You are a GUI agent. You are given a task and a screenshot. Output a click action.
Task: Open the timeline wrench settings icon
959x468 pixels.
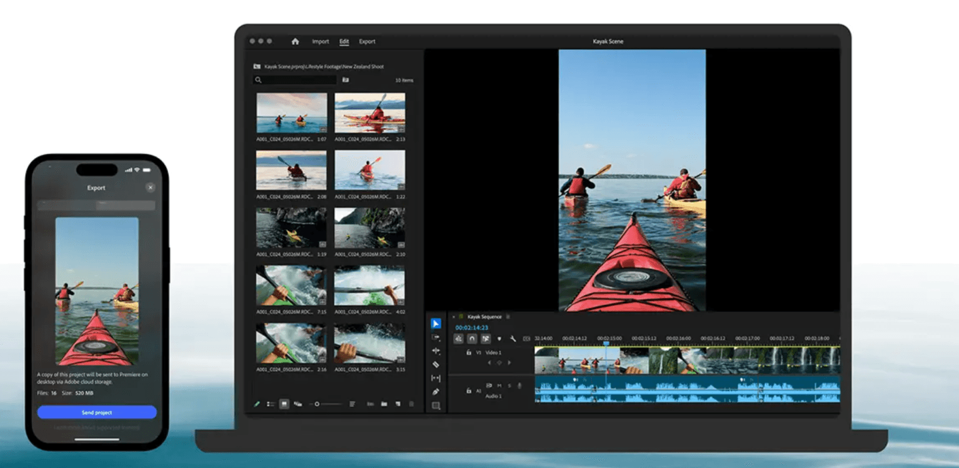click(x=514, y=339)
